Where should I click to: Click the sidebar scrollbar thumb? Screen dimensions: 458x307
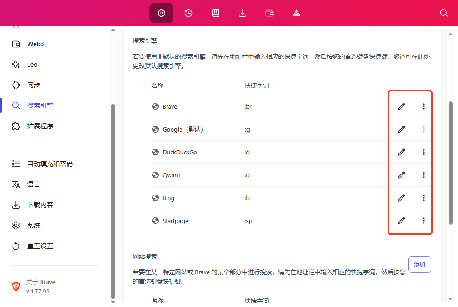click(x=113, y=201)
